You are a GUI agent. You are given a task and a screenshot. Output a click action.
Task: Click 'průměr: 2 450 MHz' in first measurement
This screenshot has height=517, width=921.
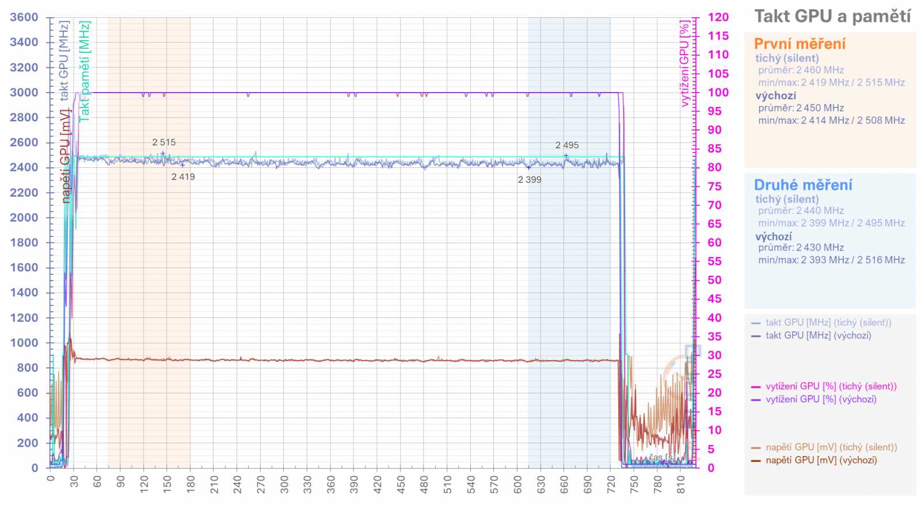click(801, 108)
